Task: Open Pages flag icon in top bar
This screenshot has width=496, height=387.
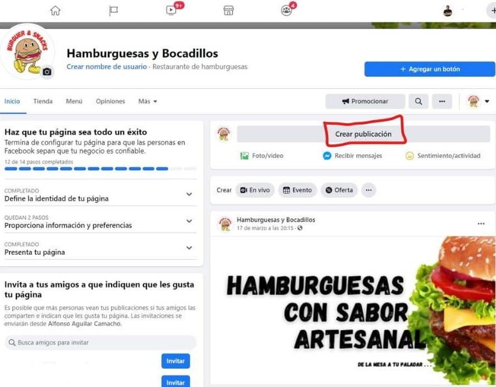Action: click(113, 11)
